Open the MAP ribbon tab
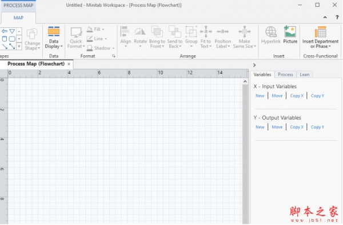 click(x=18, y=18)
